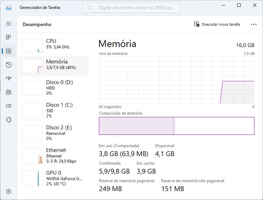Select Disco 0 (D:) HDD entry
This screenshot has width=263, height=200.
[54, 88]
